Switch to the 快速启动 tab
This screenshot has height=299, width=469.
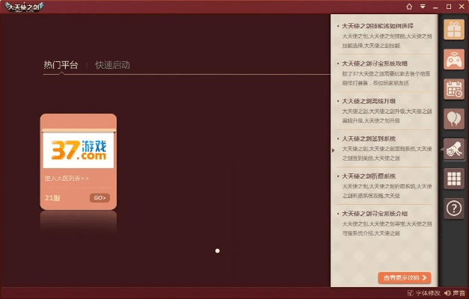point(112,65)
